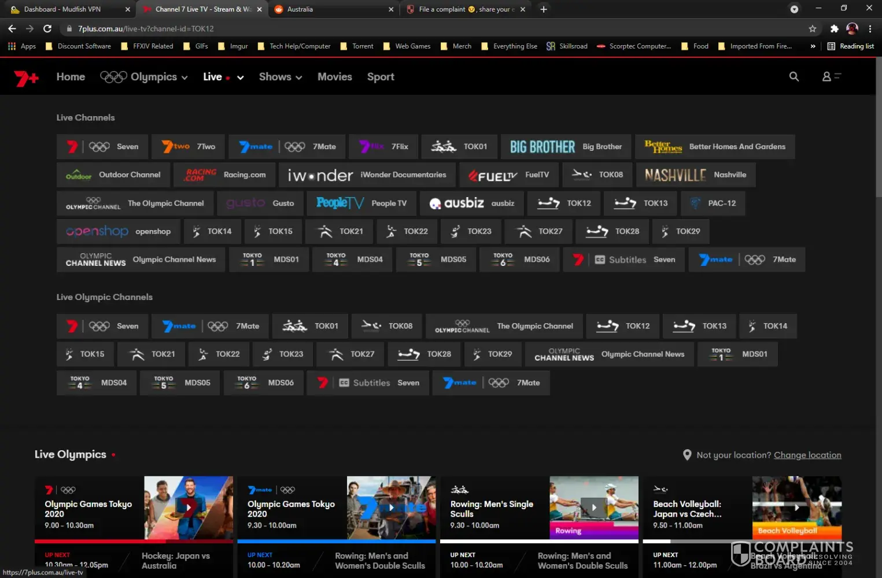Select the Nashville channel button
This screenshot has height=578, width=882.
(x=695, y=175)
